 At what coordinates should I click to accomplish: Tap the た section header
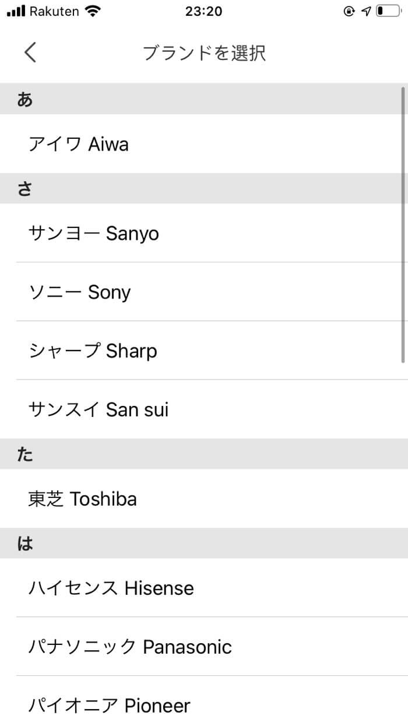pyautogui.click(x=204, y=454)
